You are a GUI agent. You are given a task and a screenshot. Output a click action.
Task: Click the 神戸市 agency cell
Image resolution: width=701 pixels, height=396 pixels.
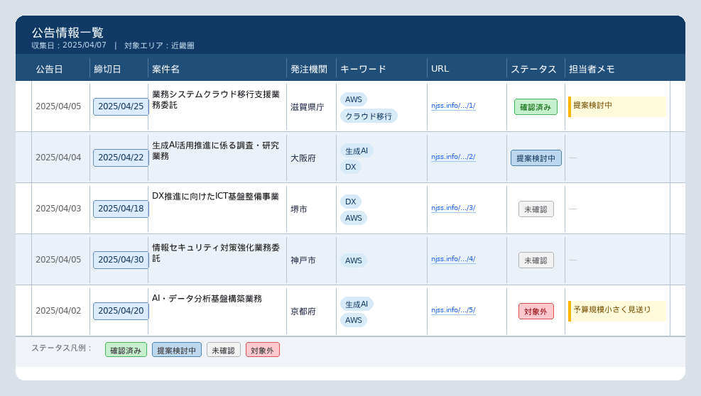(x=303, y=260)
